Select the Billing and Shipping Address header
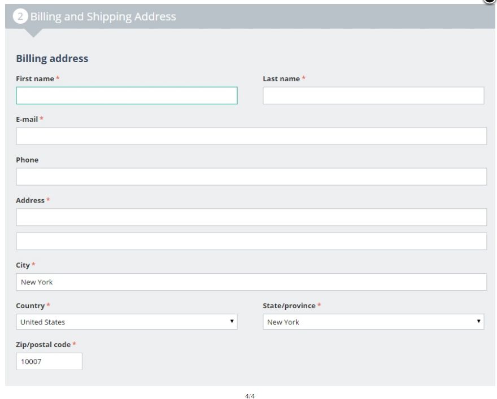Image resolution: width=497 pixels, height=399 pixels. (103, 17)
